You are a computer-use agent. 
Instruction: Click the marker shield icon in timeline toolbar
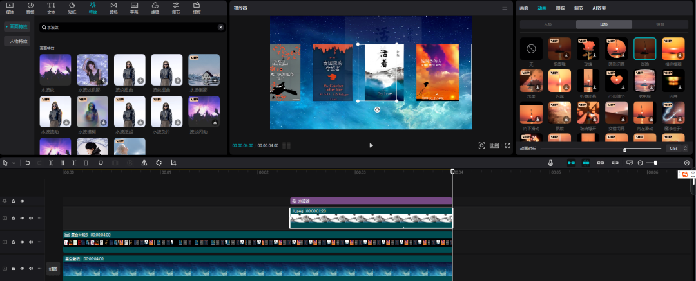(101, 163)
